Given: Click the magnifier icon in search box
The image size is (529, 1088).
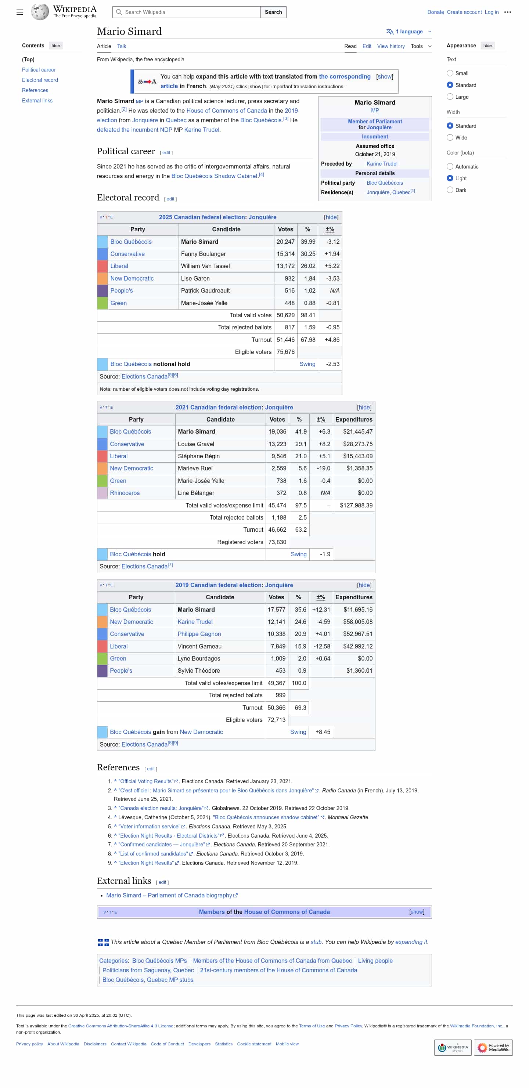Looking at the screenshot, I should pyautogui.click(x=119, y=12).
